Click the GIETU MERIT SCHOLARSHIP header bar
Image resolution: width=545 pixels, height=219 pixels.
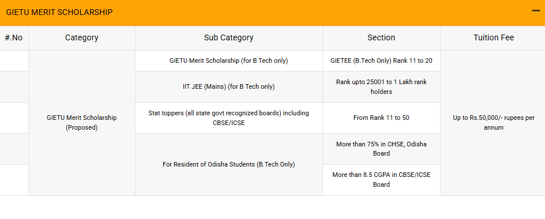pyautogui.click(x=272, y=13)
